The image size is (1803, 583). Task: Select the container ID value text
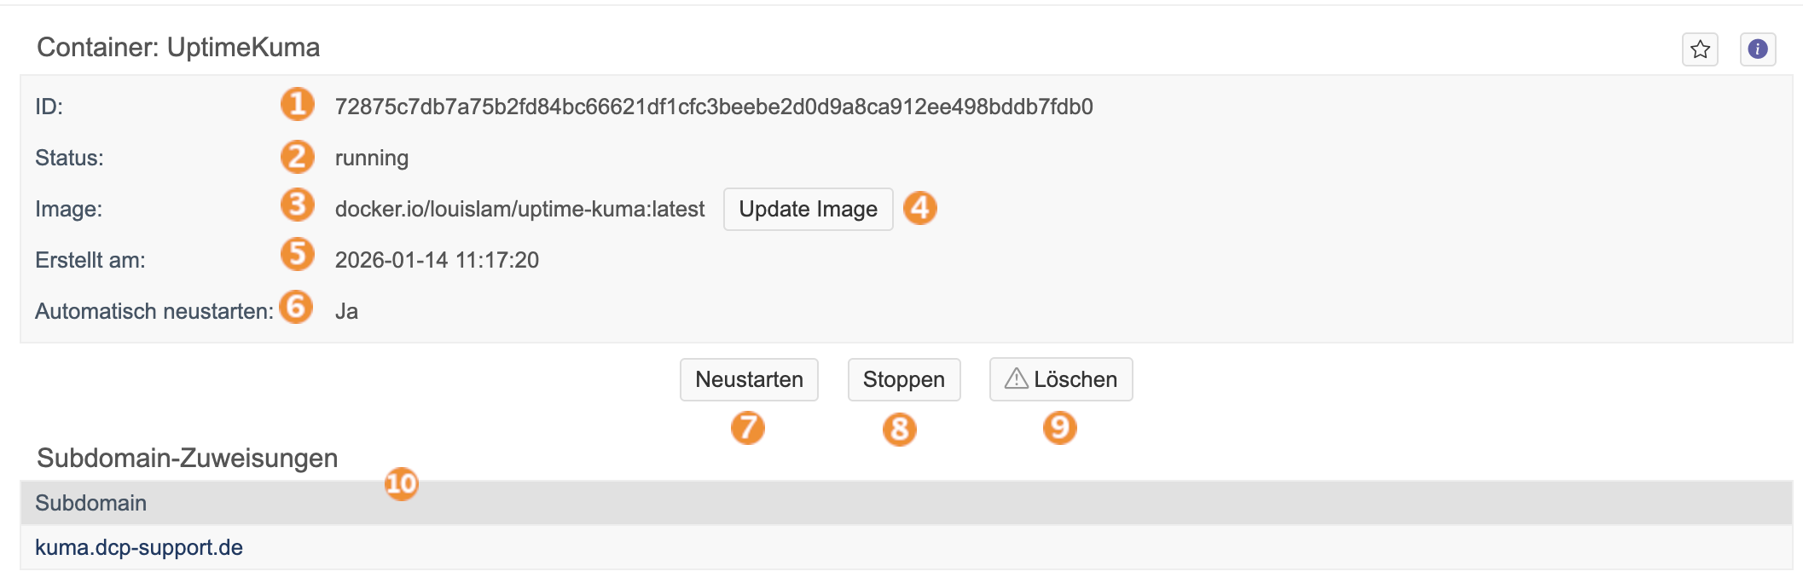[x=716, y=107]
